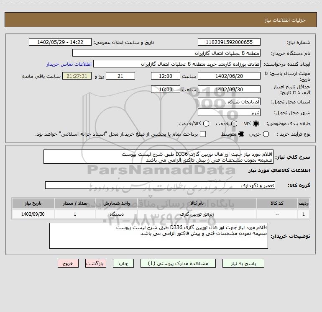Click the buyer notes text area
The height and width of the screenshot is (312, 322).
point(159,236)
